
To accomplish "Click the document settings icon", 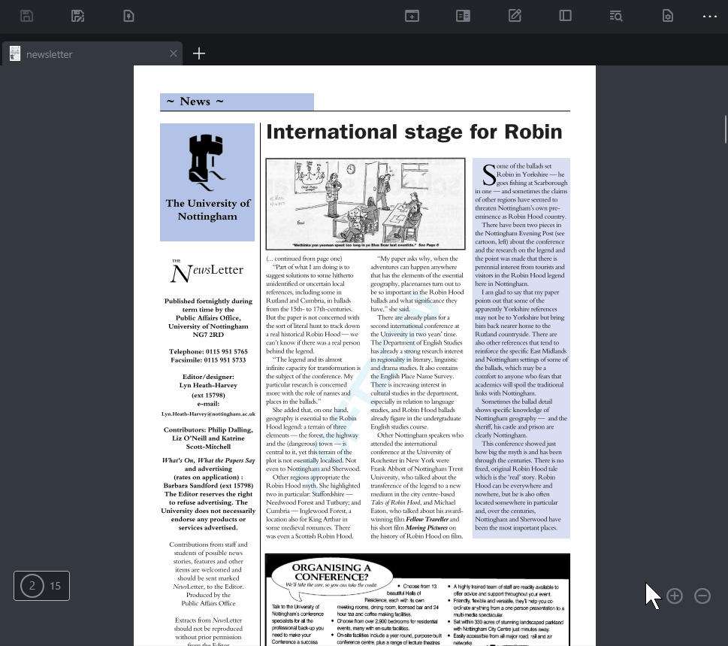I will pyautogui.click(x=667, y=16).
